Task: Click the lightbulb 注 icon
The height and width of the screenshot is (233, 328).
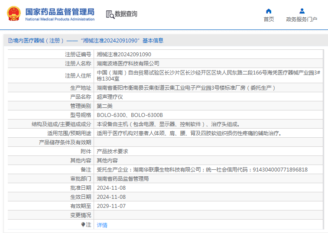Action: [x=83, y=225]
